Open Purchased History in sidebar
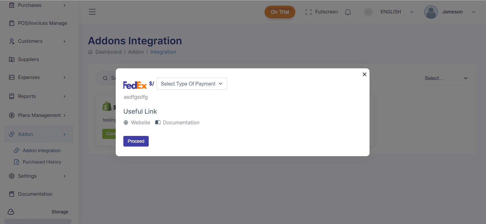The image size is (486, 224). tap(42, 162)
